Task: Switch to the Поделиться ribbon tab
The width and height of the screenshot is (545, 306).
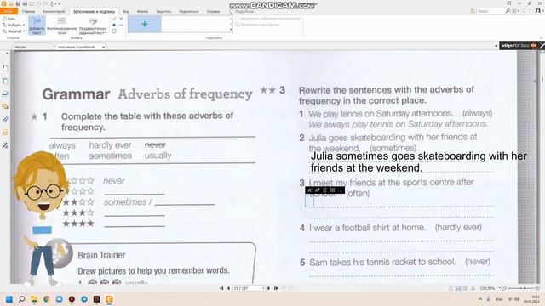Action: [189, 11]
